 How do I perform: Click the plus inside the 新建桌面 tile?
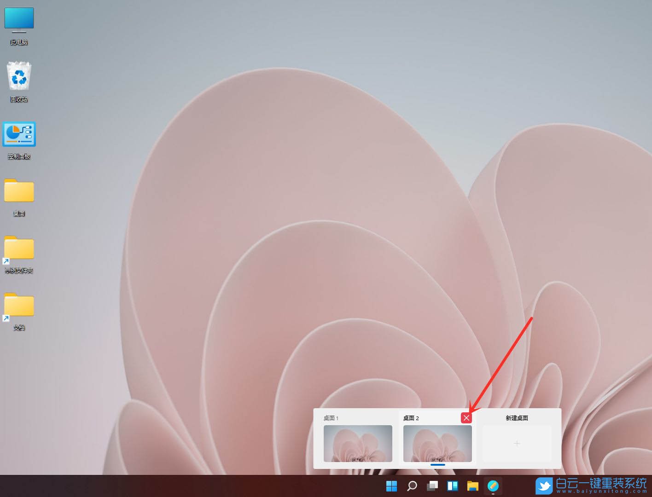click(516, 444)
